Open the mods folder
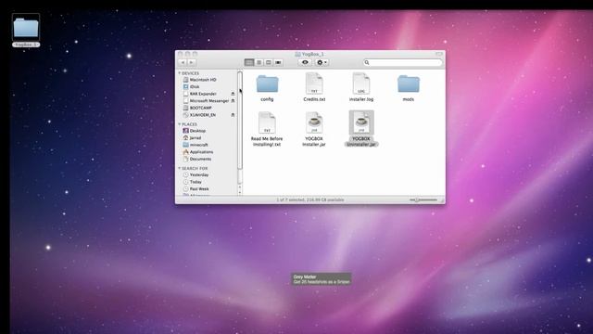The height and width of the screenshot is (334, 593). click(x=408, y=84)
